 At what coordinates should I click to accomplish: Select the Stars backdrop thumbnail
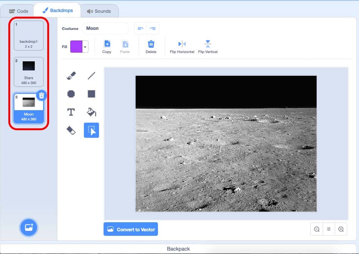click(x=29, y=72)
